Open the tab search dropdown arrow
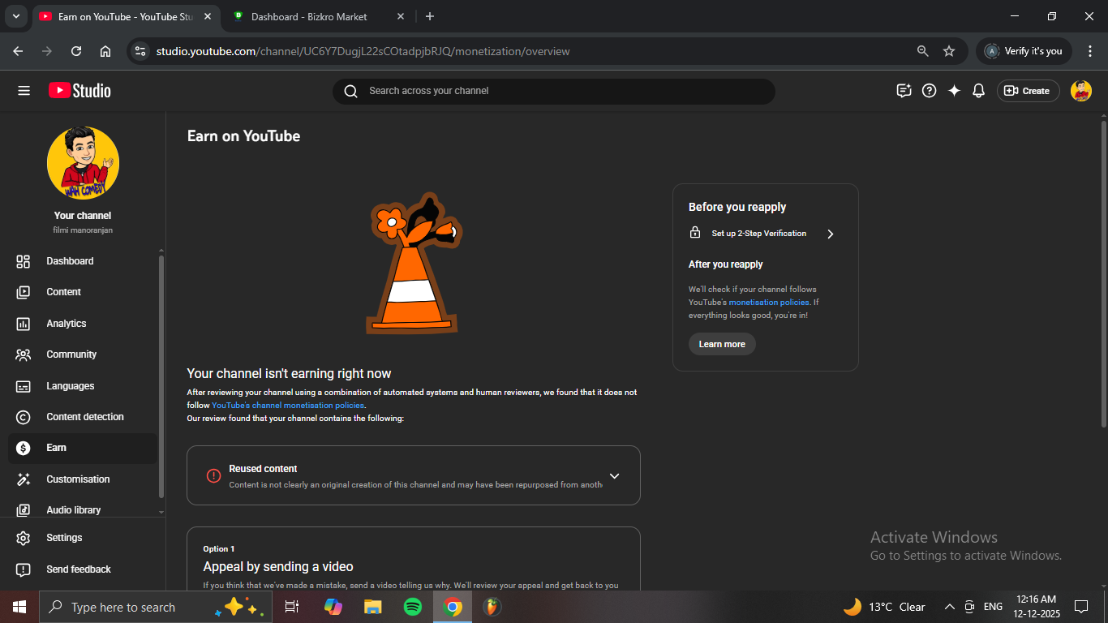This screenshot has height=623, width=1108. tap(15, 16)
